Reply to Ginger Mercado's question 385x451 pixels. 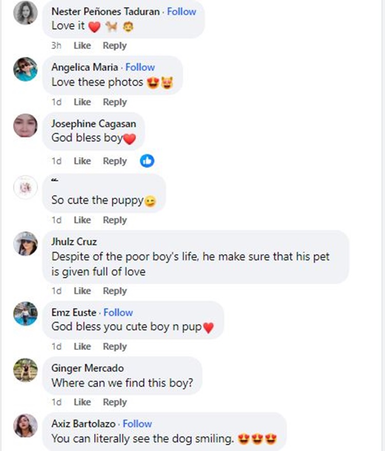114,402
